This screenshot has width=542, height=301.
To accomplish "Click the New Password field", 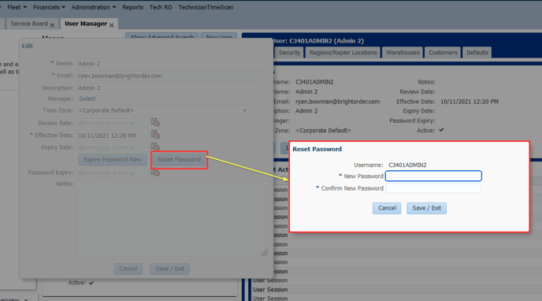I will pos(433,176).
